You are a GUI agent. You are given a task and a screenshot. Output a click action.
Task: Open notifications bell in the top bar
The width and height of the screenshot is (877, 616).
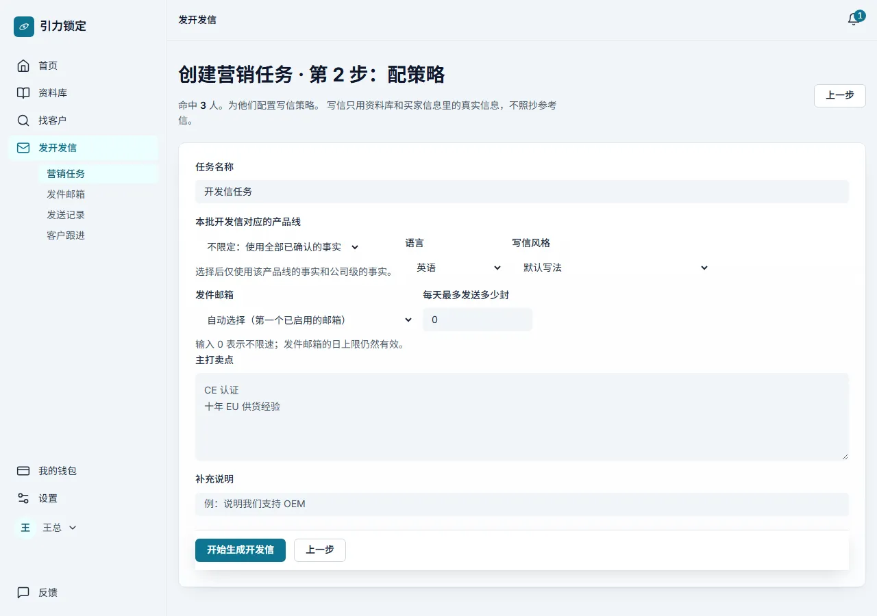tap(854, 20)
